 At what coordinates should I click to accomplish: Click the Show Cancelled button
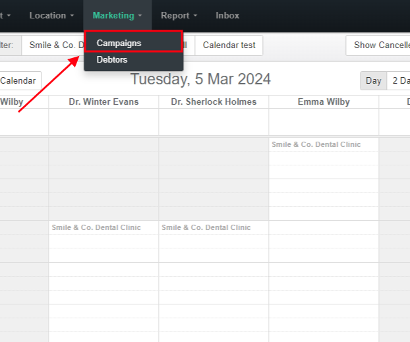coord(378,45)
